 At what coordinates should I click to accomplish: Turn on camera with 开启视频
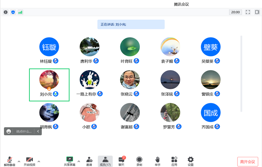click(29, 161)
